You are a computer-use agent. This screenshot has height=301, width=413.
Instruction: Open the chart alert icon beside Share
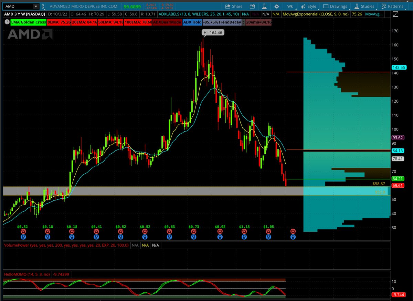click(252, 6)
